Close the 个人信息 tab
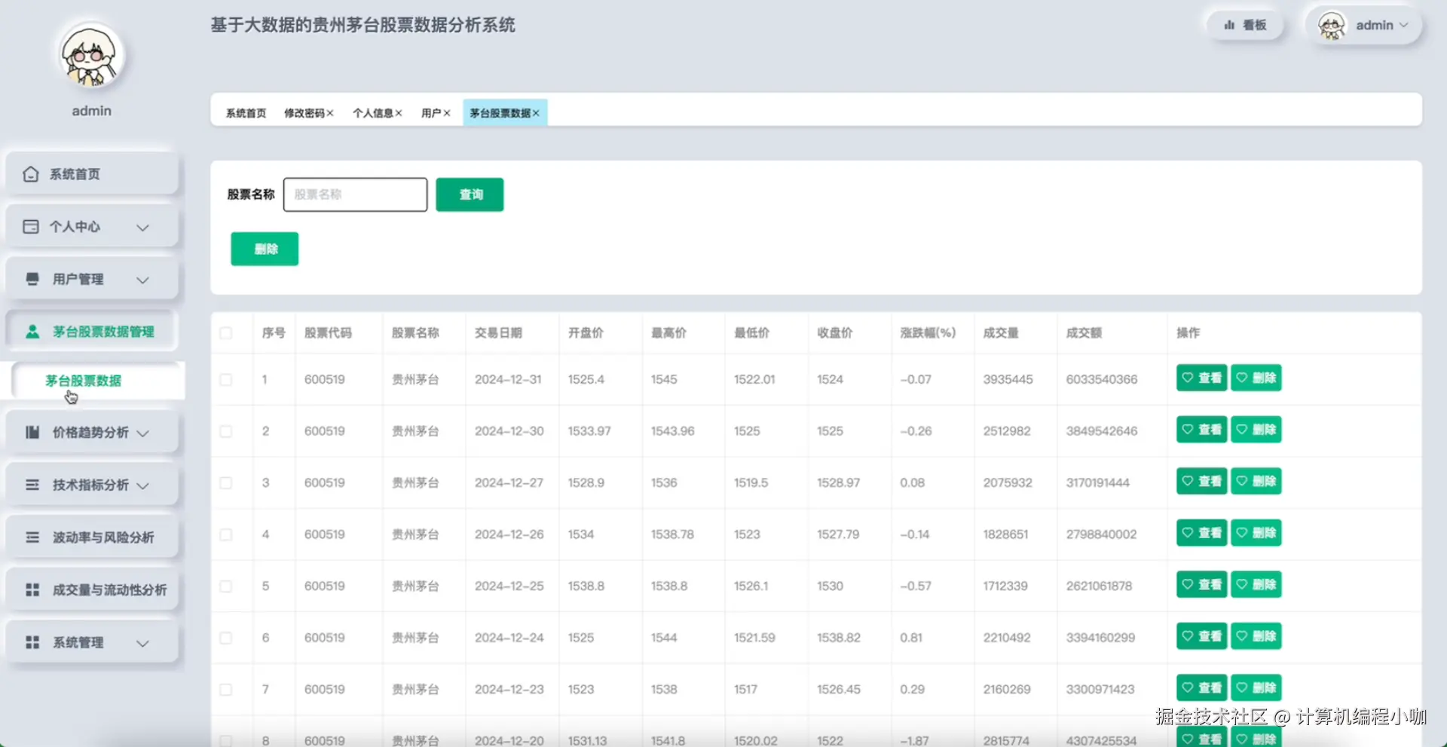Viewport: 1447px width, 747px height. coord(399,113)
